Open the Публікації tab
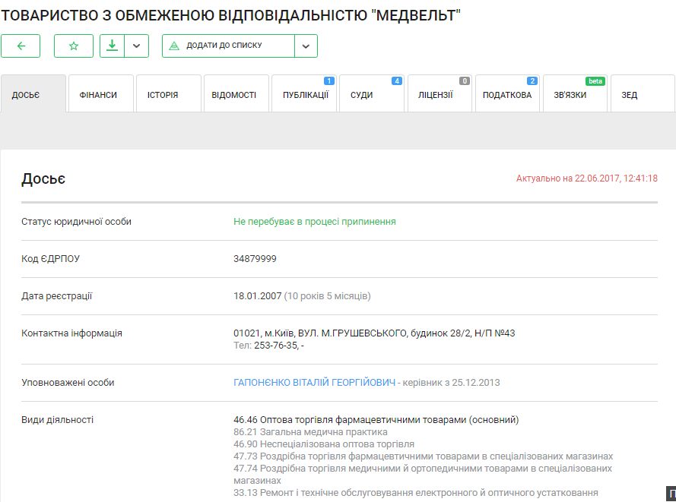The image size is (676, 502). (x=305, y=95)
